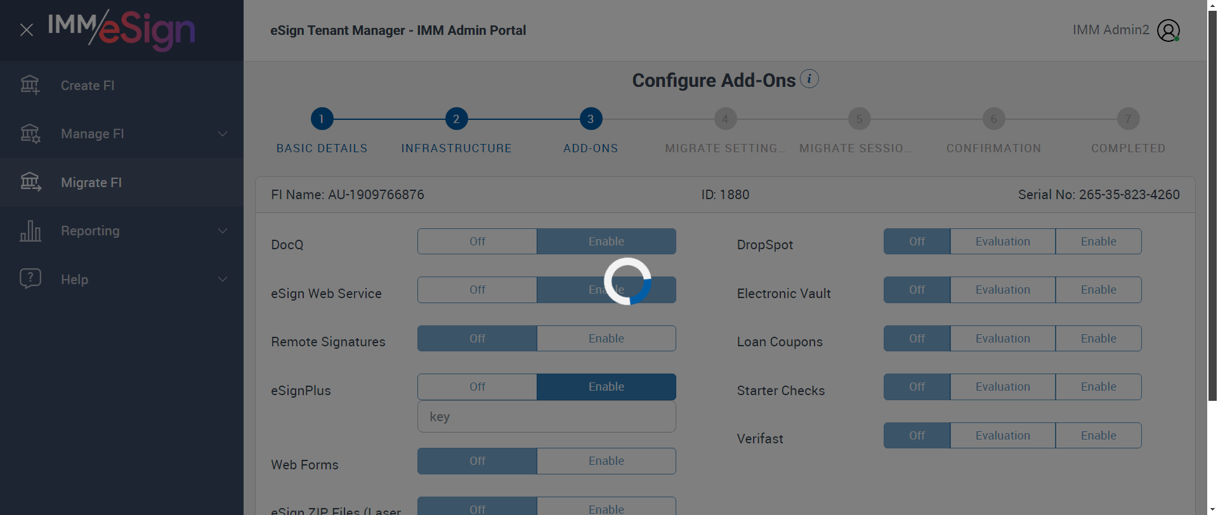
Task: Set Loan Coupons to Evaluation
Action: click(x=1003, y=339)
